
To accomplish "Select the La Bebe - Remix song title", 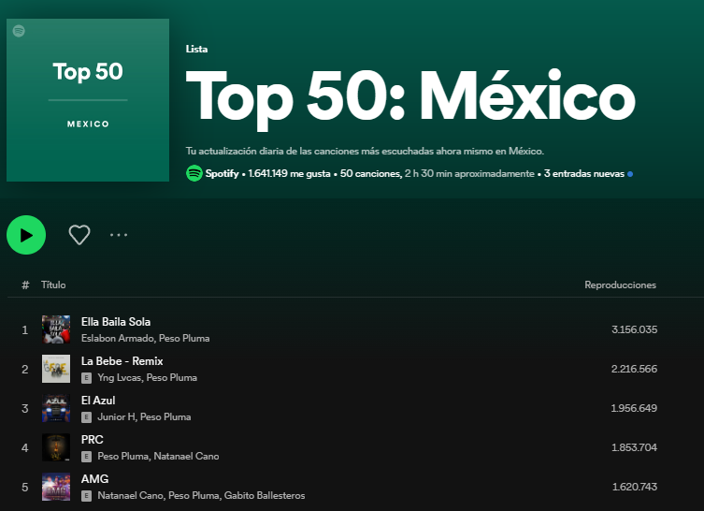I will point(122,361).
